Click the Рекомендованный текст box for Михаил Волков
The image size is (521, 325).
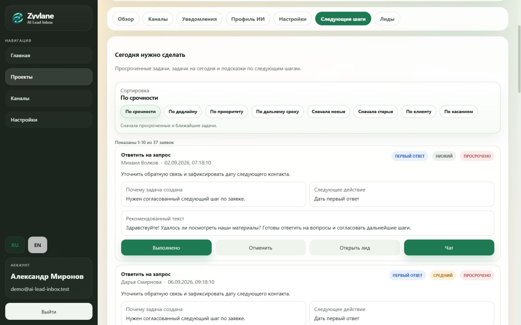click(307, 223)
